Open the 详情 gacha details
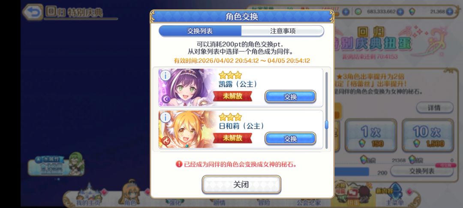Image resolution: width=463 pixels, height=208 pixels. [x=435, y=107]
